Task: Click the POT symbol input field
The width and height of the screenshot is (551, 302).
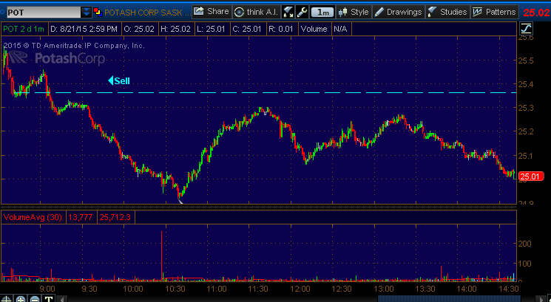Action: tap(41, 13)
